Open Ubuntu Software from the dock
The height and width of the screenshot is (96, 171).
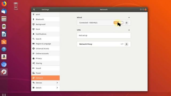[x=4, y=42]
